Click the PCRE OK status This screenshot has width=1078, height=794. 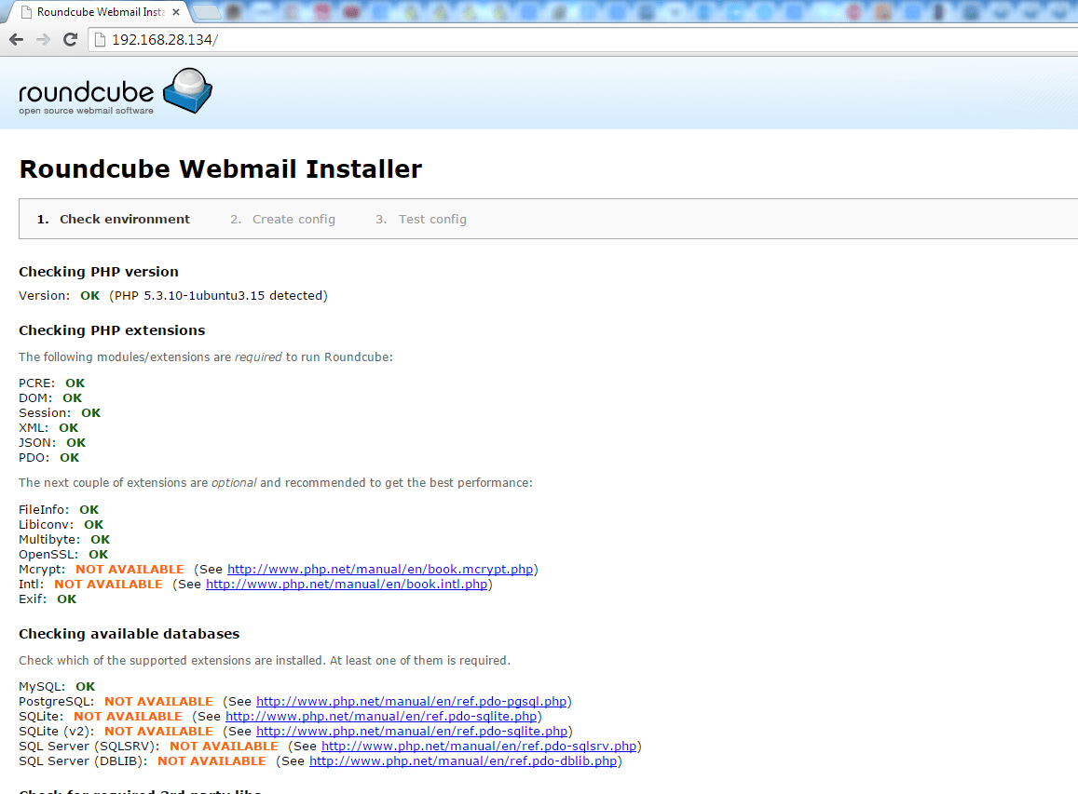[x=75, y=384]
